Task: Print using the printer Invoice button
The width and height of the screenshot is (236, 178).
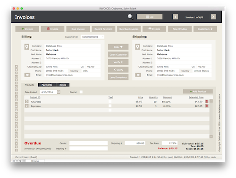Action: 154,29
